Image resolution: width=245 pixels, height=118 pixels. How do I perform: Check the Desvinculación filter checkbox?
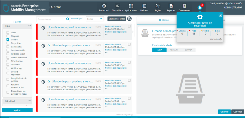[x=8, y=50]
